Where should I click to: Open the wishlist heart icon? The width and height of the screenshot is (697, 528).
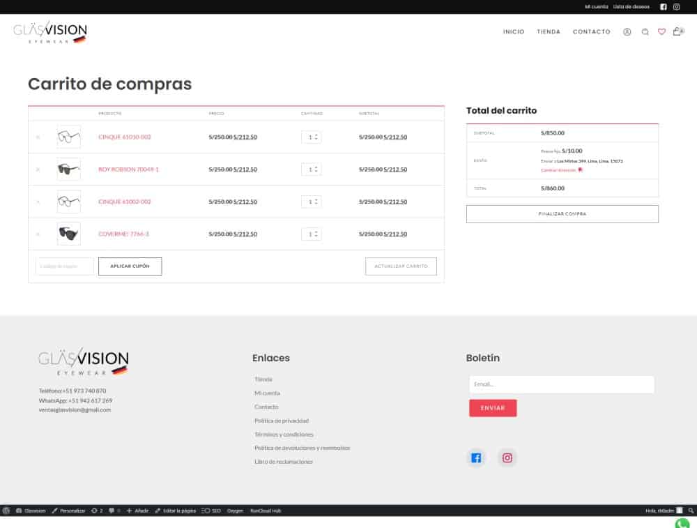(661, 31)
